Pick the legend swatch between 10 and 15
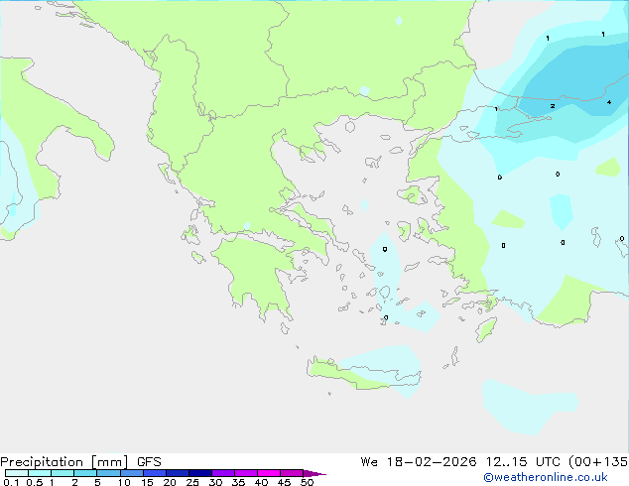This screenshot has width=629, height=486. pos(132,473)
